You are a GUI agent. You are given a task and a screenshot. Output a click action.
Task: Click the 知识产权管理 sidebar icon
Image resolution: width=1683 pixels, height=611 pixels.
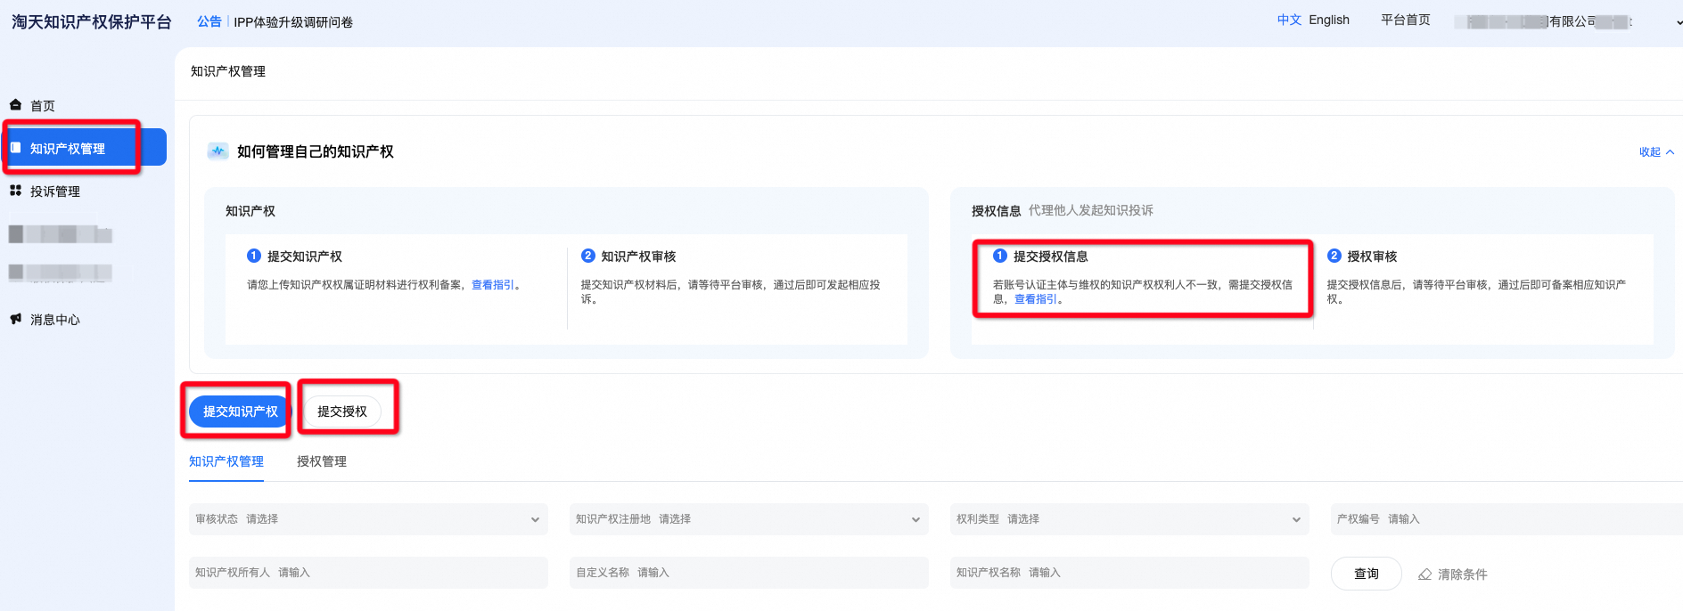point(15,148)
